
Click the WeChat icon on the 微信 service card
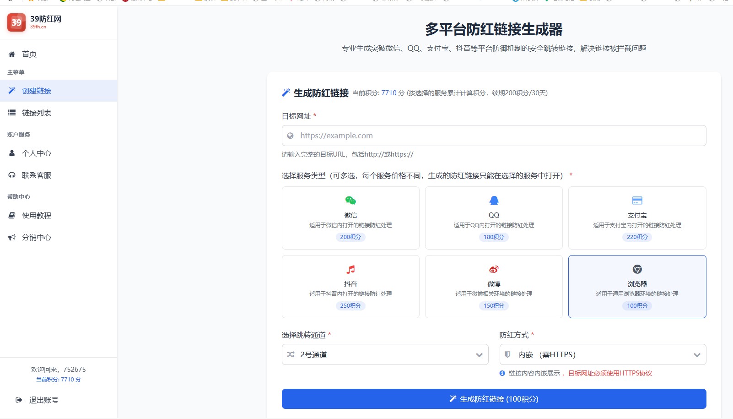click(350, 200)
